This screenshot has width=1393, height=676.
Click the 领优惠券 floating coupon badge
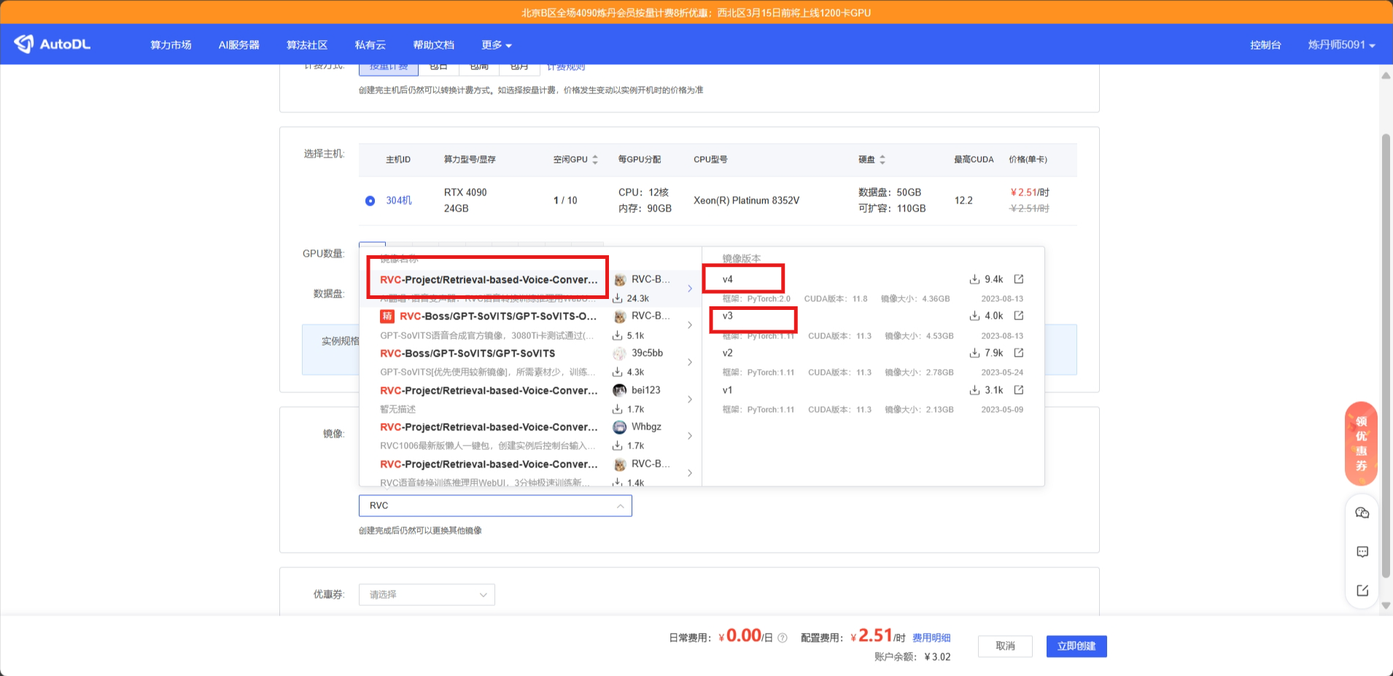pos(1360,443)
